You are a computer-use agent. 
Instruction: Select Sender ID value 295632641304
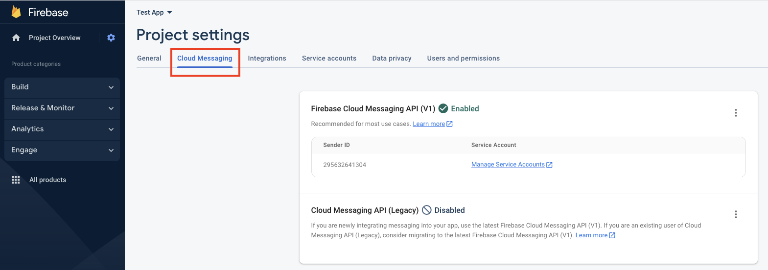click(x=345, y=165)
